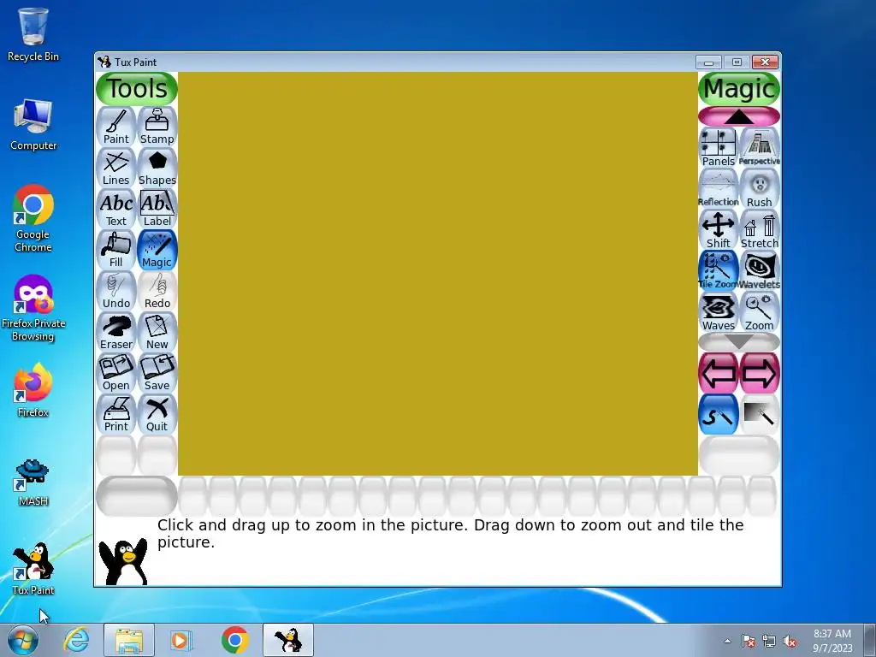
Task: Go to previous magic group with left arrow
Action: coord(719,373)
